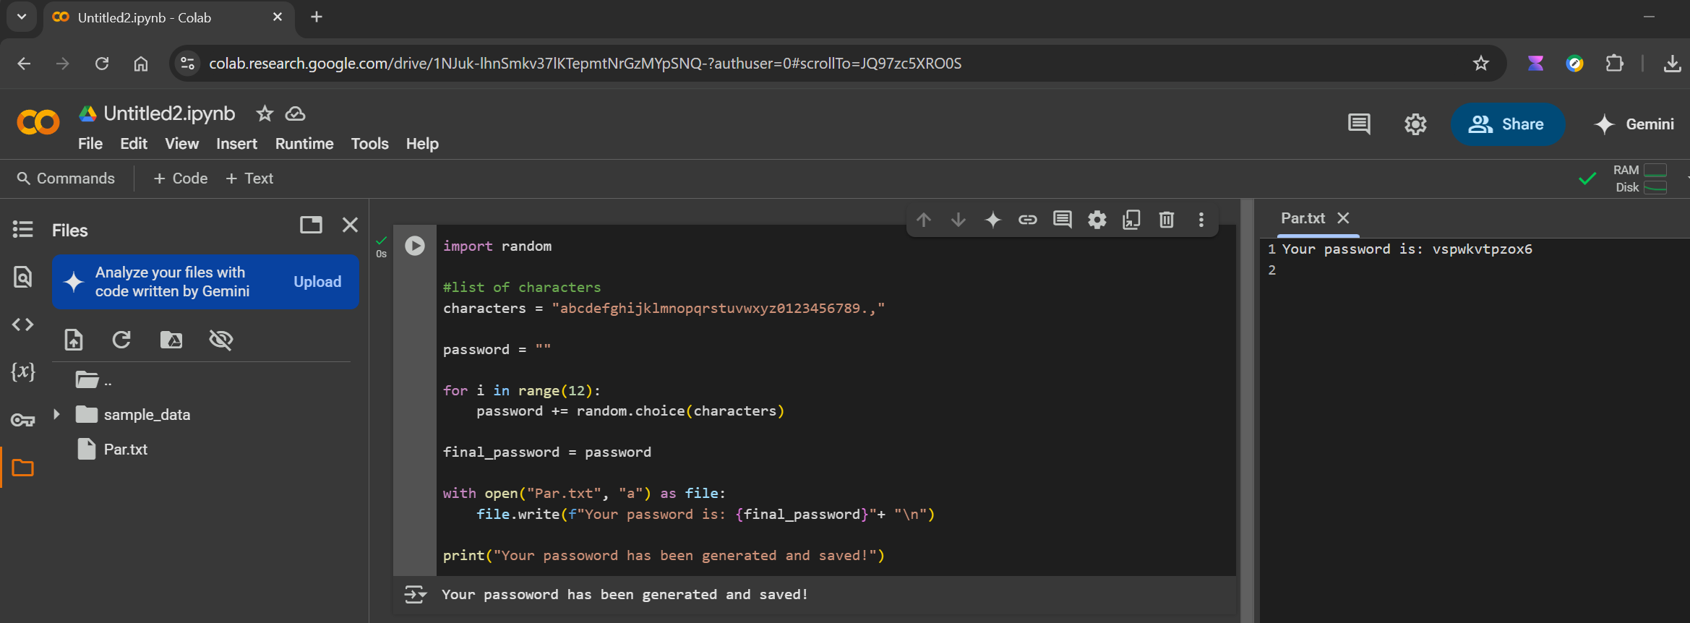This screenshot has height=623, width=1690.
Task: Open find and replace sidebar icon
Action: click(x=22, y=277)
